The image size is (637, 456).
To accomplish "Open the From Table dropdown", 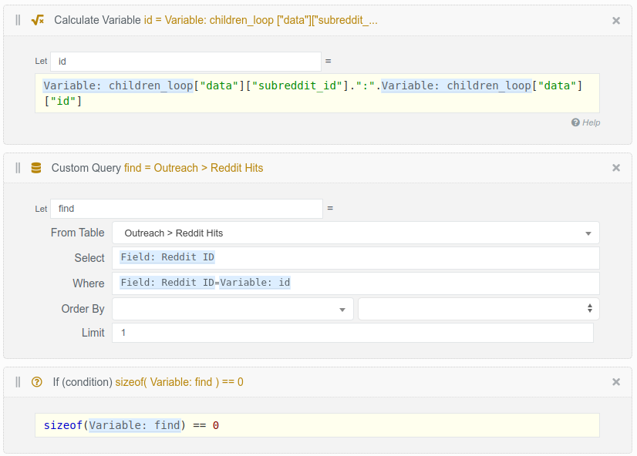I will (x=356, y=233).
